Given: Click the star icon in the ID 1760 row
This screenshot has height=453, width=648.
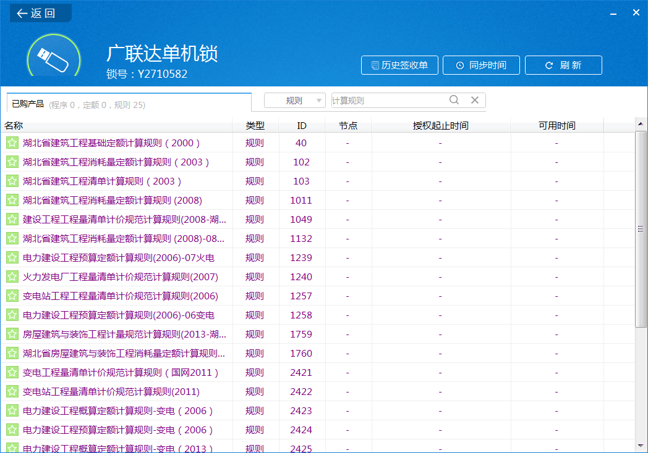Looking at the screenshot, I should click(12, 353).
